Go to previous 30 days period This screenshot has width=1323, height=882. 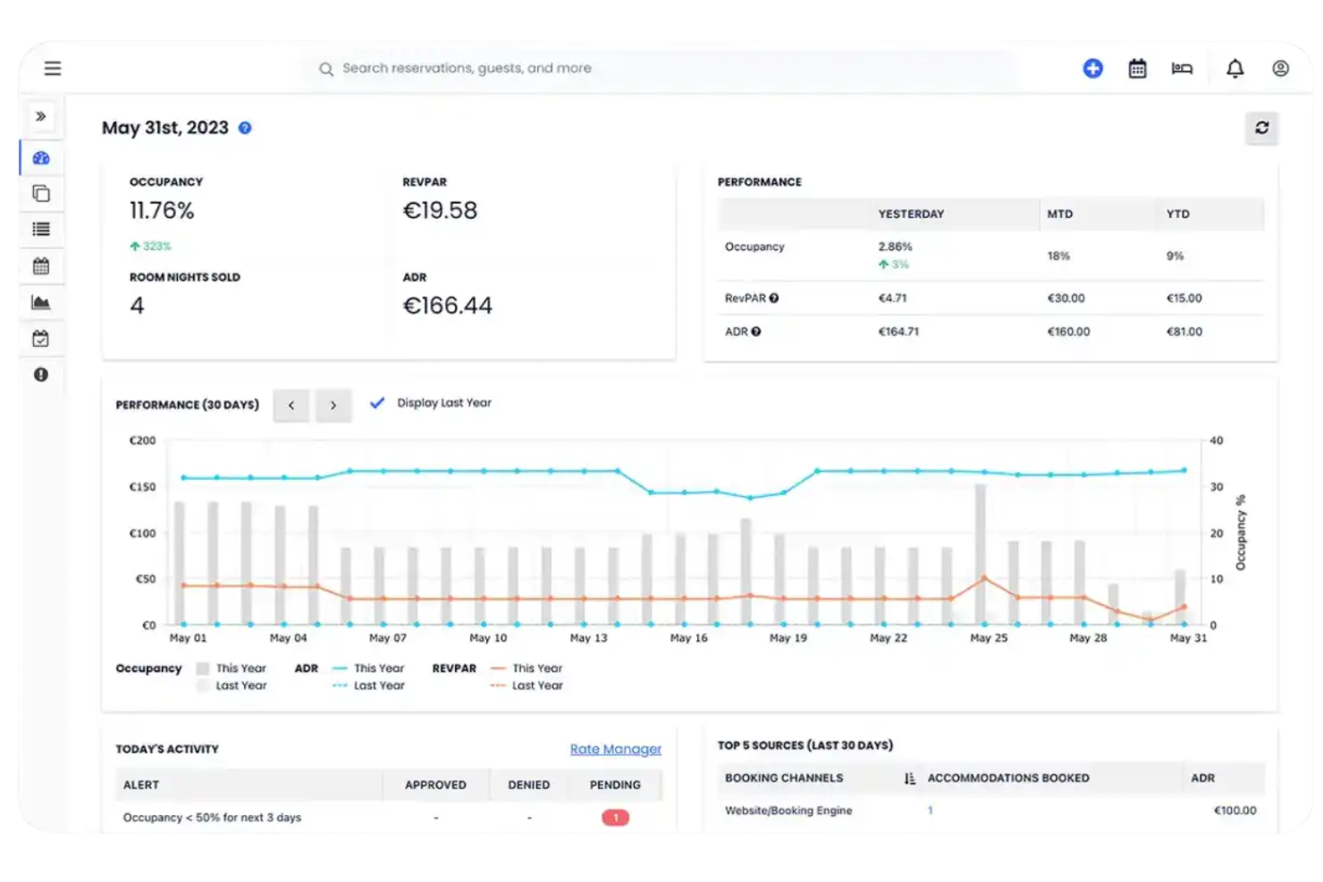(x=291, y=406)
